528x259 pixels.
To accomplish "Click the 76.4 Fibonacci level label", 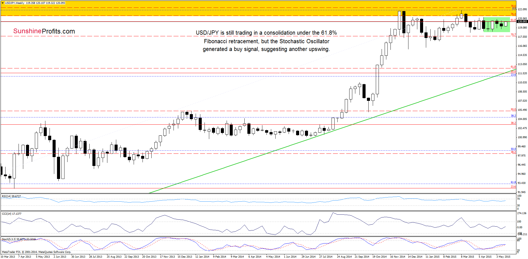I will (513, 14).
